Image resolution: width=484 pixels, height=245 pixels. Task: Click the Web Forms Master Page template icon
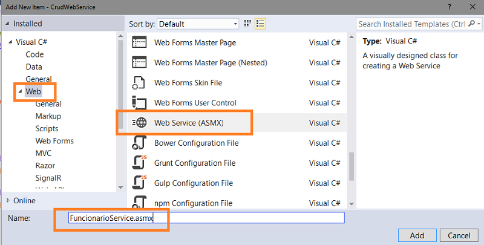tap(139, 42)
